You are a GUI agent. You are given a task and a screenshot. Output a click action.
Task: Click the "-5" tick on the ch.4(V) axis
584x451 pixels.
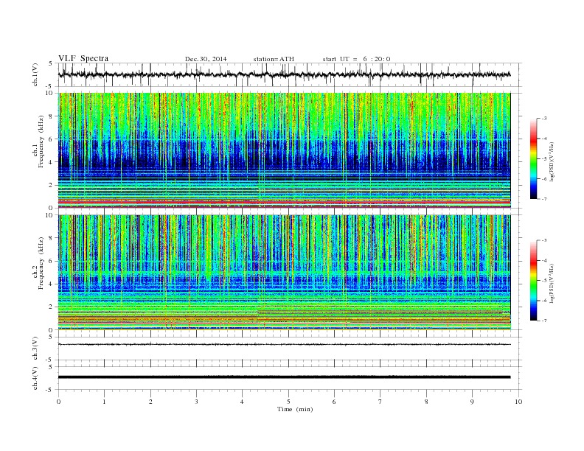point(49,390)
